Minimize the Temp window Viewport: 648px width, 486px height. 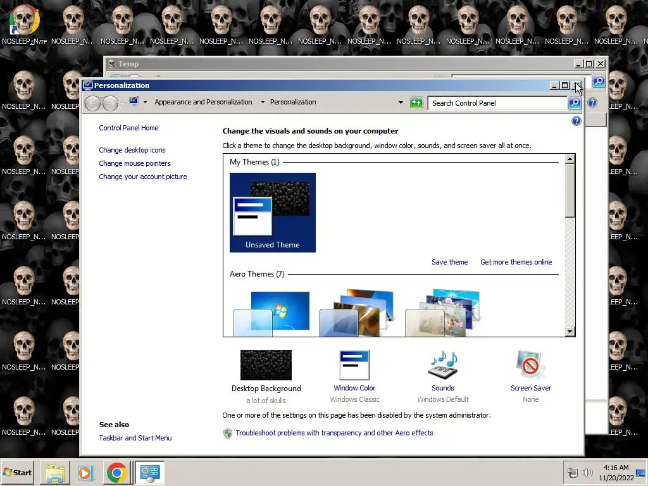[x=579, y=64]
